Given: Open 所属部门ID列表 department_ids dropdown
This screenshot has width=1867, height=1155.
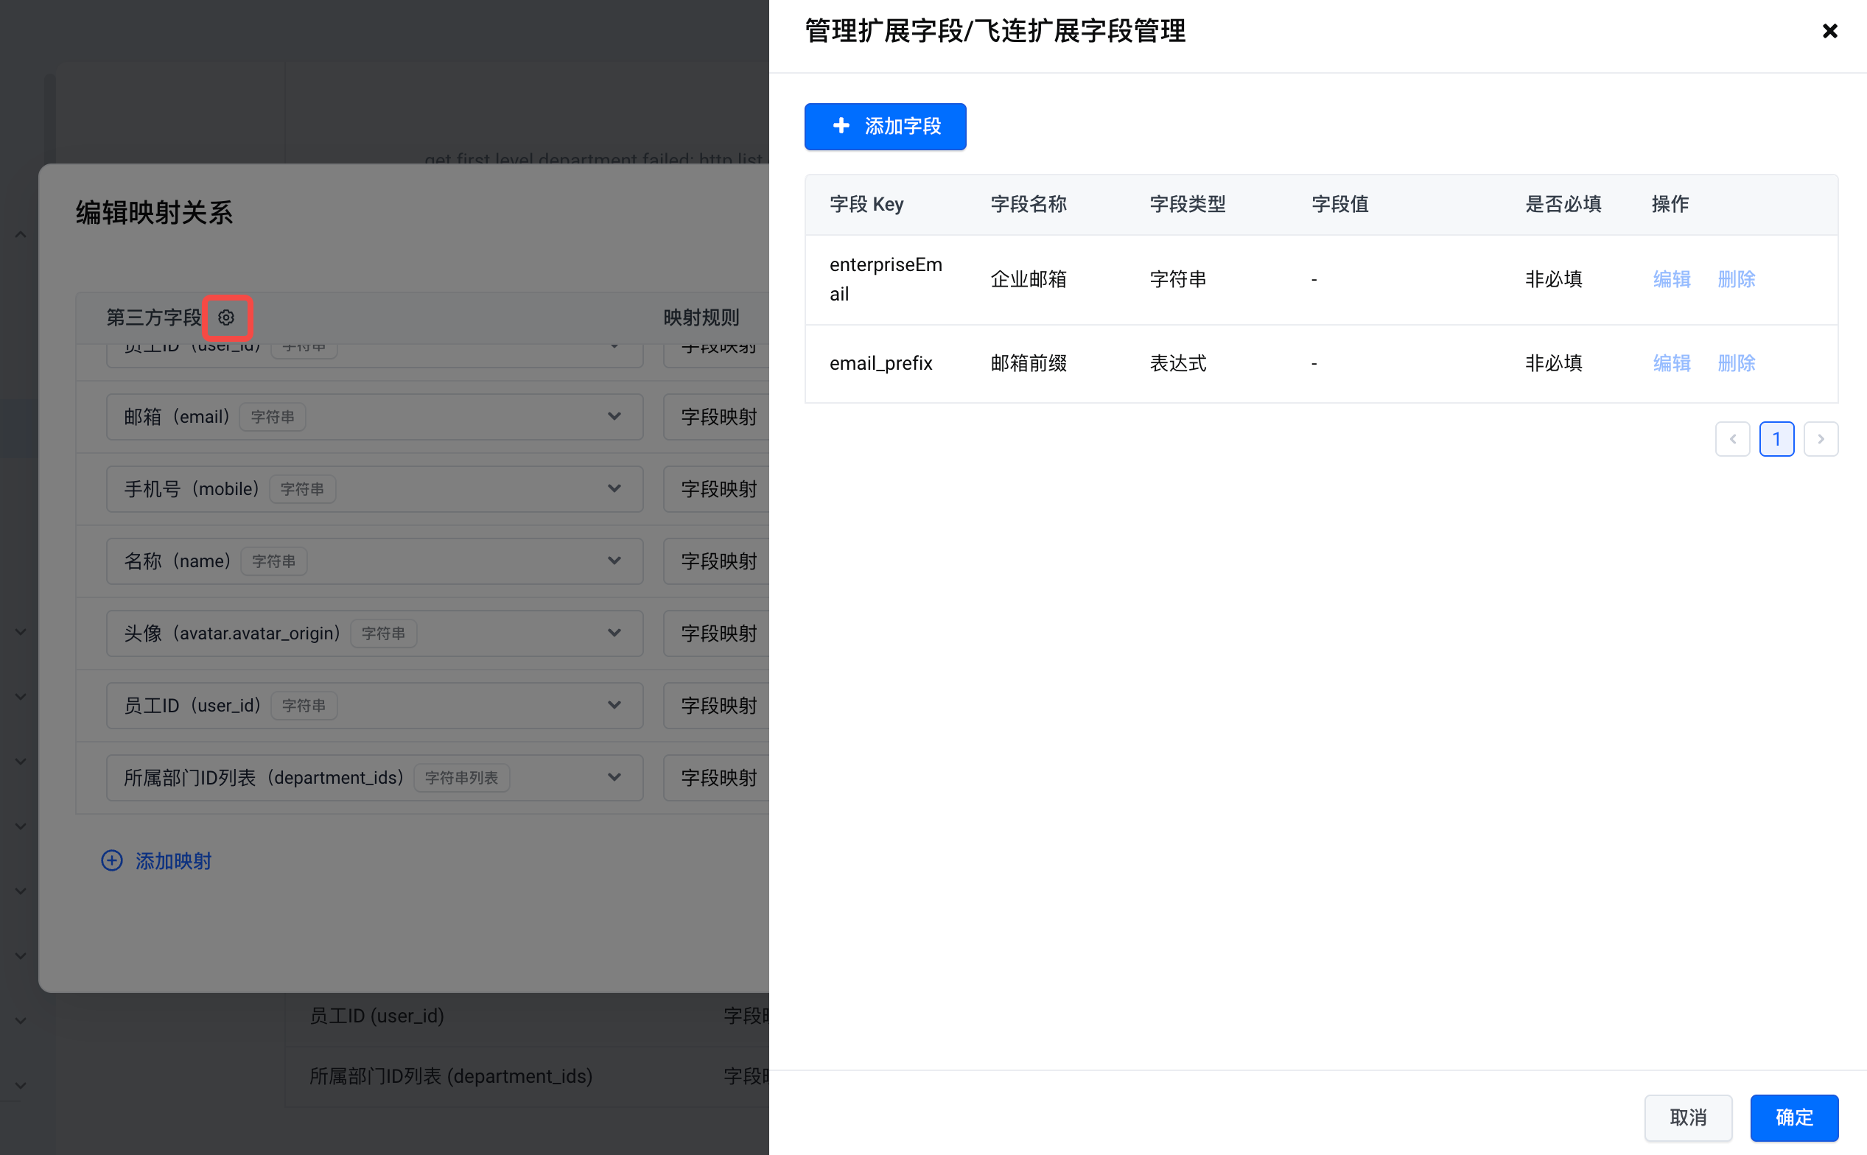Looking at the screenshot, I should 614,778.
